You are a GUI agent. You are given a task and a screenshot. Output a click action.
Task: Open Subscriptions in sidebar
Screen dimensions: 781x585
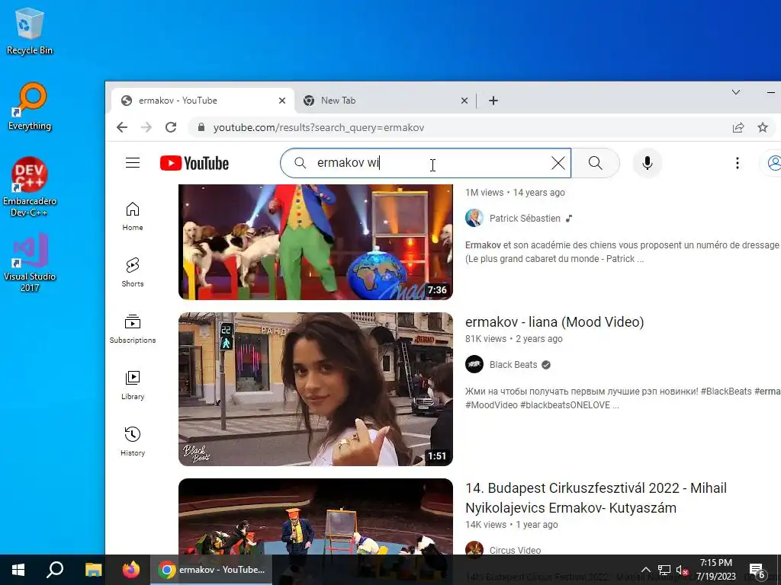[133, 329]
